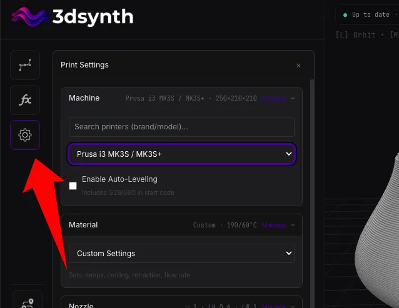Collapse the Material section with minus icon
The image size is (399, 308).
point(293,225)
